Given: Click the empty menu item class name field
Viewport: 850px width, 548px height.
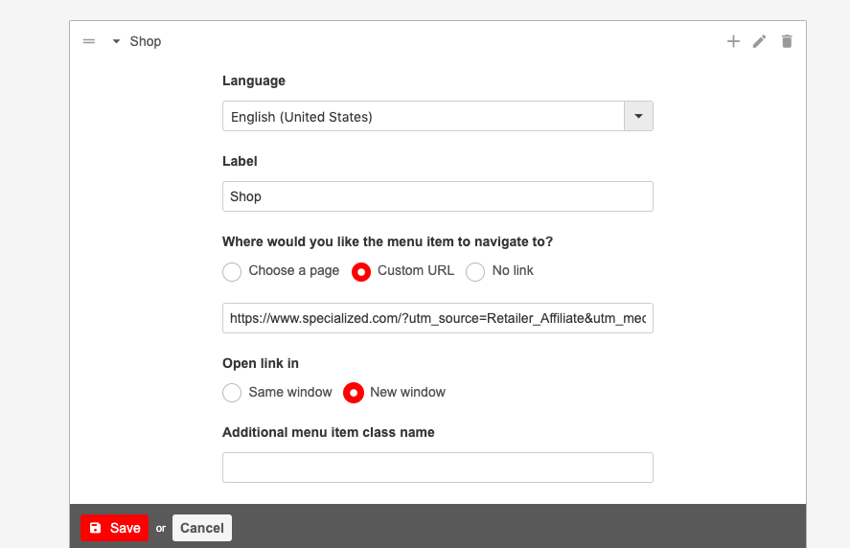Looking at the screenshot, I should tap(437, 468).
